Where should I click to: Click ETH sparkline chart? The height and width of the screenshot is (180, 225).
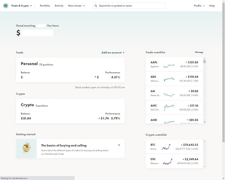point(167,162)
